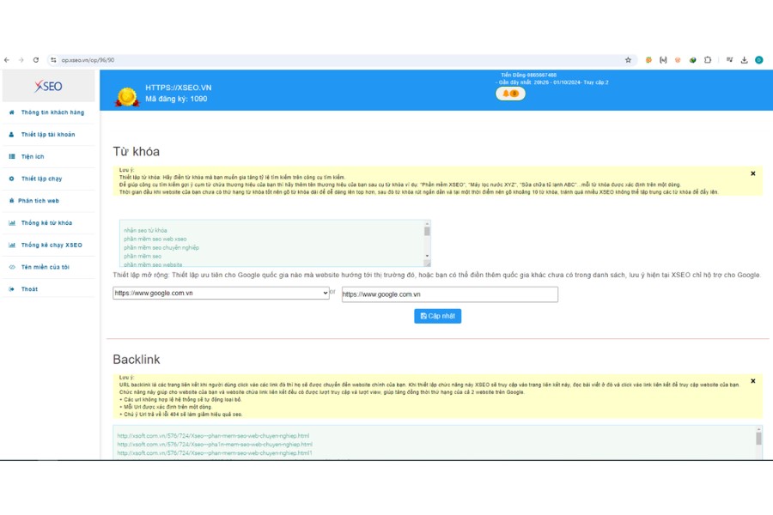This screenshot has width=773, height=515.
Task: Click the custom Google URL text field
Action: [449, 294]
